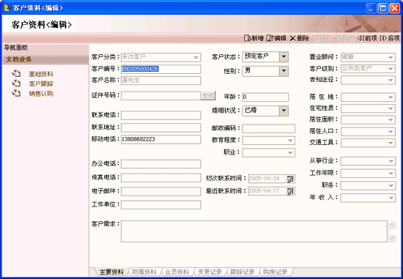Click the 客户名称 input field
Screen dimensions: 403x279
pos(161,81)
